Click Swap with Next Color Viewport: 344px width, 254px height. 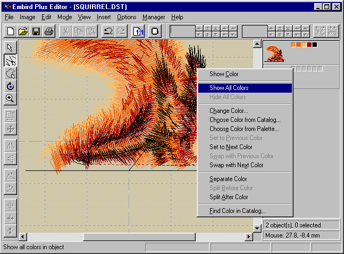(245, 165)
